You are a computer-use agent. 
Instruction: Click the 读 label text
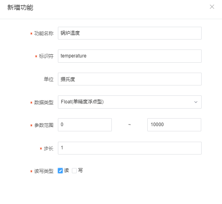coord(66,170)
